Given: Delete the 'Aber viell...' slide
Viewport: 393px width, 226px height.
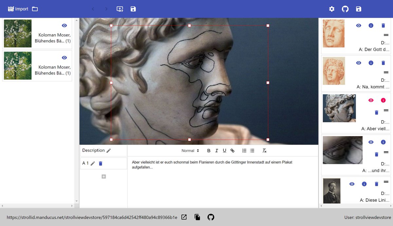Looking at the screenshot, I should [376, 112].
